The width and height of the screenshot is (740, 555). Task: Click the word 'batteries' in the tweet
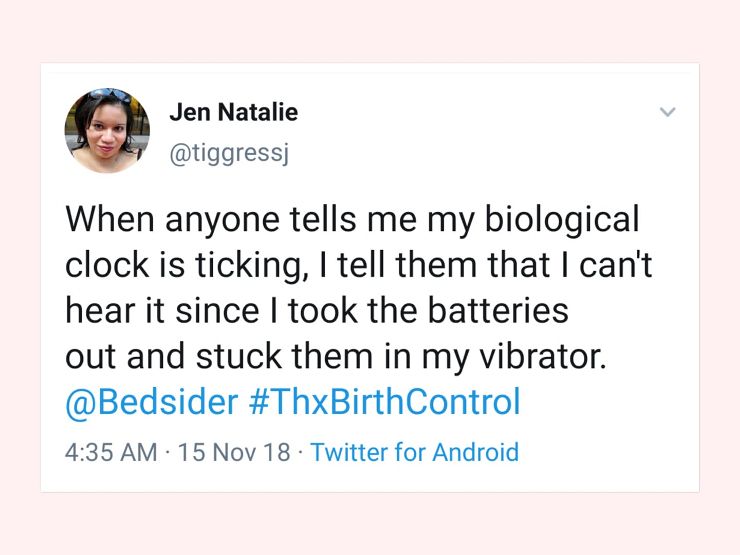click(x=498, y=311)
